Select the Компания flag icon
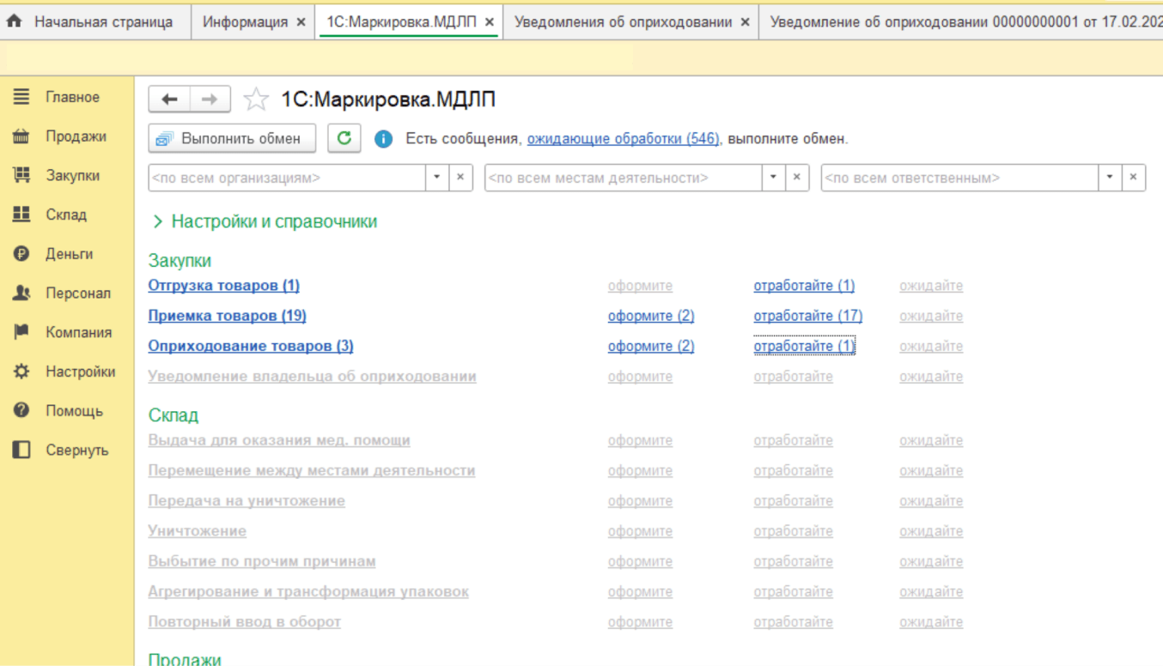 coord(21,332)
